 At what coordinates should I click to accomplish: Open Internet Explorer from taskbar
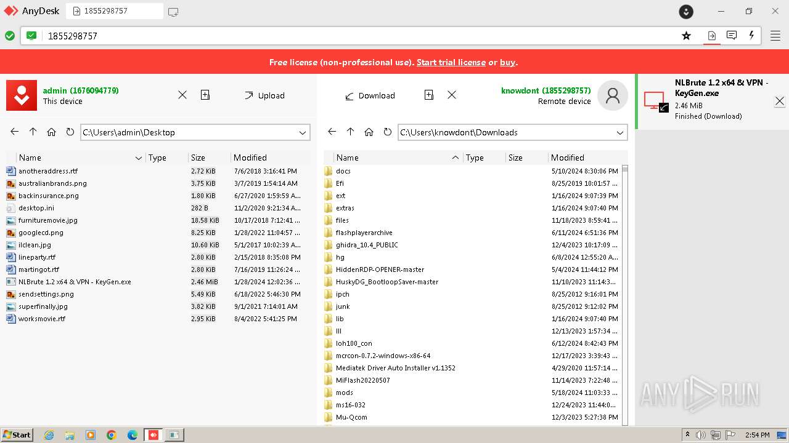tap(49, 435)
